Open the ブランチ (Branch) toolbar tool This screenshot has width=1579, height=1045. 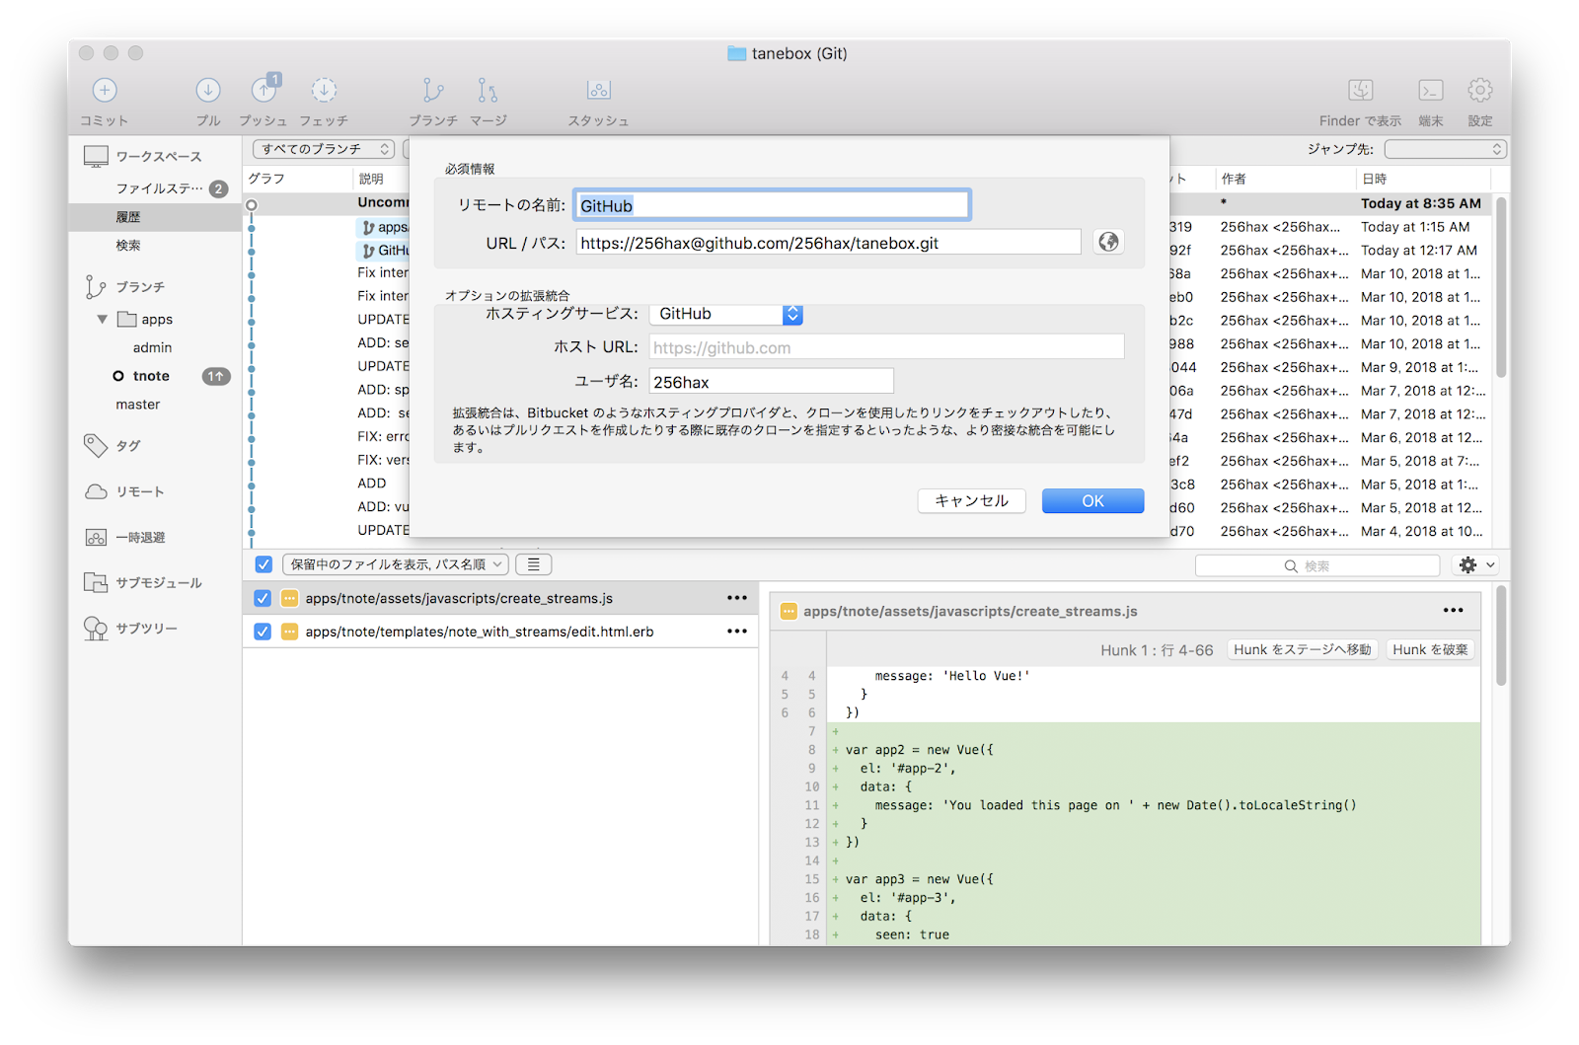pos(433,91)
